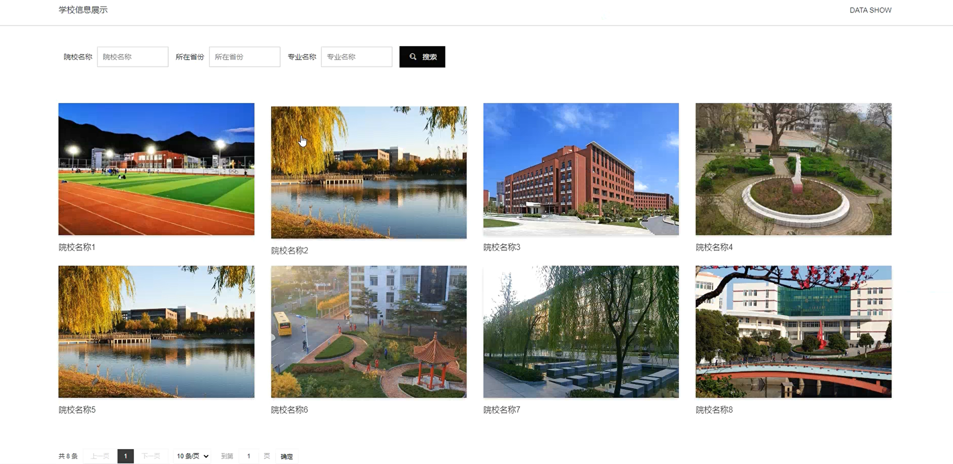This screenshot has width=953, height=464.
Task: Open the pavilion courtyard photo 院校名称6
Action: click(x=369, y=332)
